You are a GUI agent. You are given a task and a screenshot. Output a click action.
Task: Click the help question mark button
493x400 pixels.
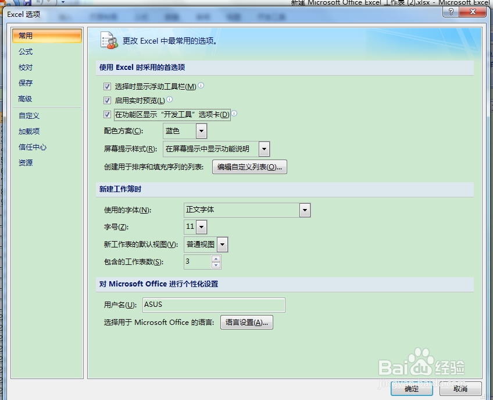451,12
